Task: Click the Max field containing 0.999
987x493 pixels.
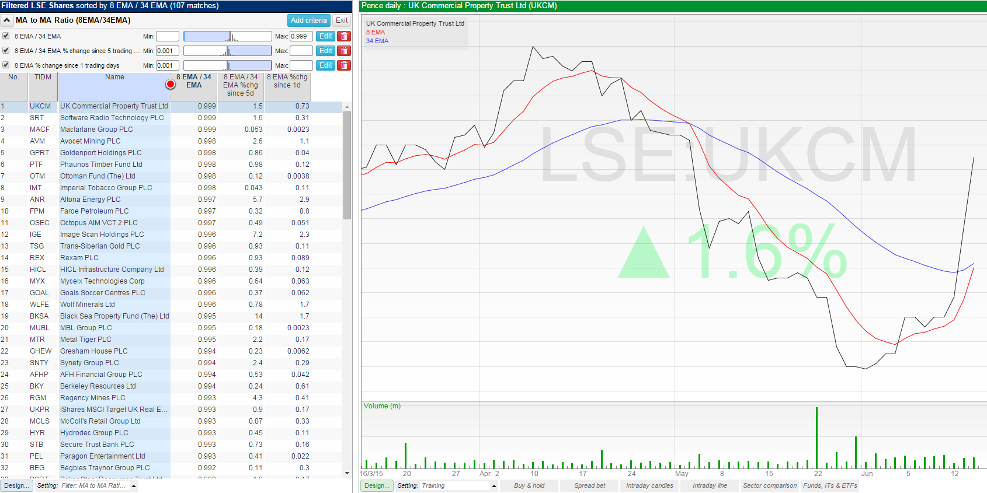Action: pyautogui.click(x=301, y=36)
